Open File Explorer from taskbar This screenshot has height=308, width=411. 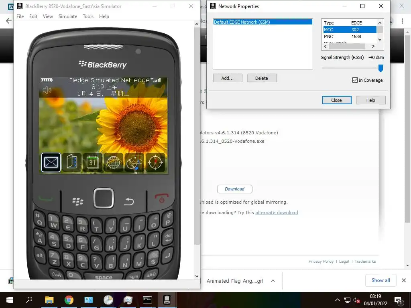[49, 300]
